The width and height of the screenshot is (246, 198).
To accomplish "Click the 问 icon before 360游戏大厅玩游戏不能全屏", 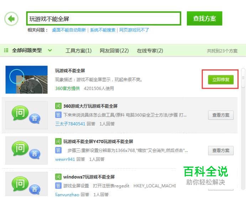I will (58, 106).
